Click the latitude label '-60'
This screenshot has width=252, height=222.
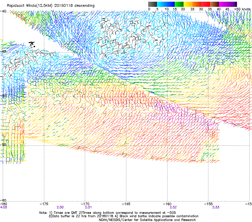3,200
